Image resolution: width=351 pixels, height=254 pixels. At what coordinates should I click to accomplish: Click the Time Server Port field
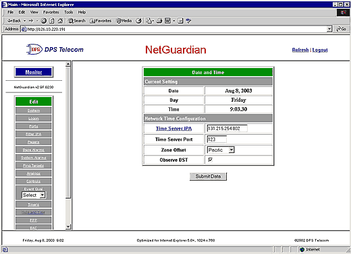[217, 139]
